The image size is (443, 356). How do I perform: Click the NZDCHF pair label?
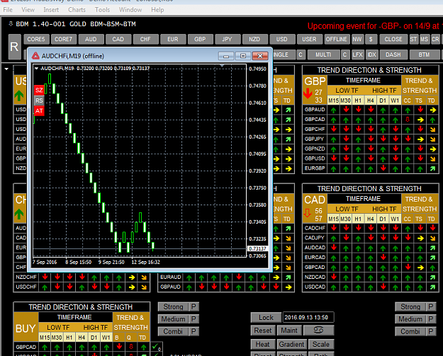(26, 277)
